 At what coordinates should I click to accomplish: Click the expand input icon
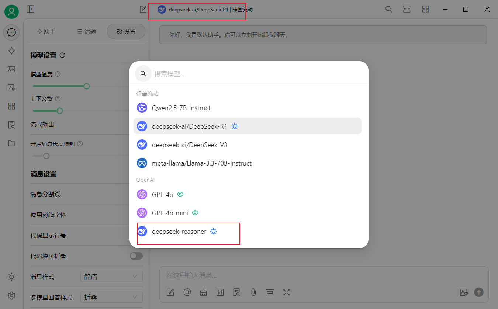(287, 292)
